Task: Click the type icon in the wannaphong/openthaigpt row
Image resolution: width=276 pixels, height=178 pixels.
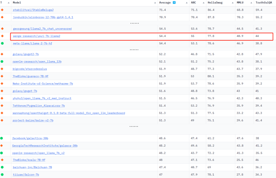Action: 2,113
